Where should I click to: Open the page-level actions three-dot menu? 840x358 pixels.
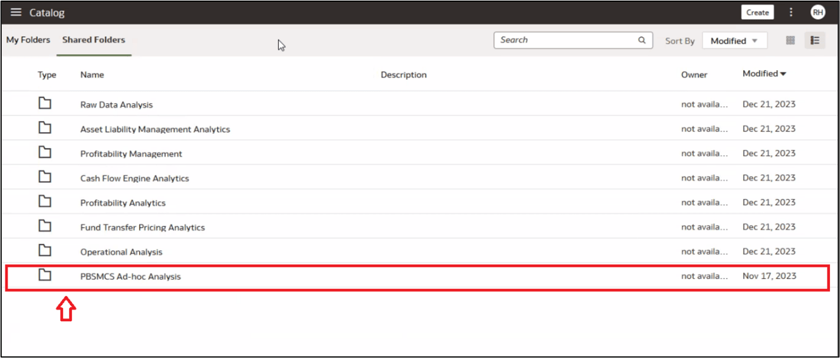(x=790, y=12)
